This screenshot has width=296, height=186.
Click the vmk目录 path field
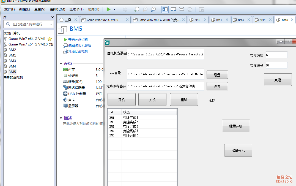point(166,74)
